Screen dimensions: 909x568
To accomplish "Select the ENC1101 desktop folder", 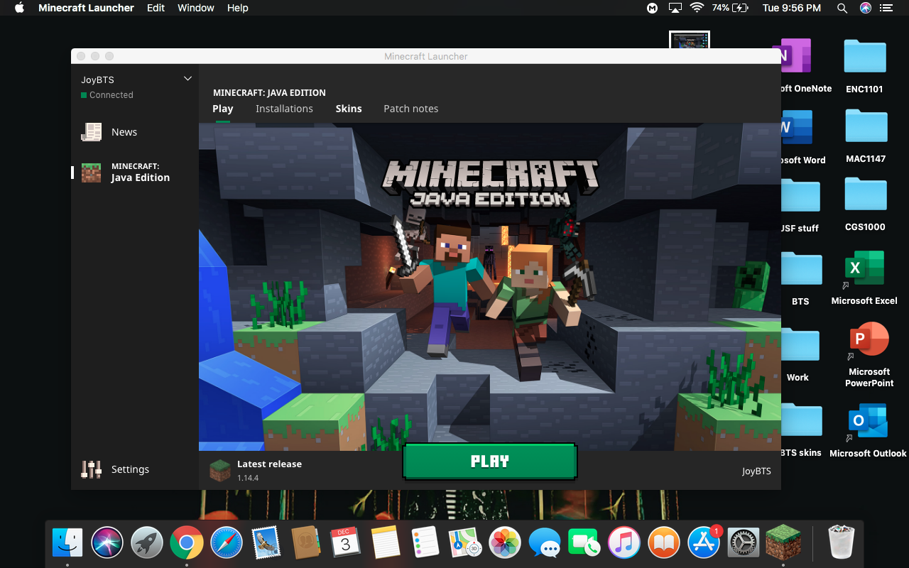I will [x=865, y=57].
